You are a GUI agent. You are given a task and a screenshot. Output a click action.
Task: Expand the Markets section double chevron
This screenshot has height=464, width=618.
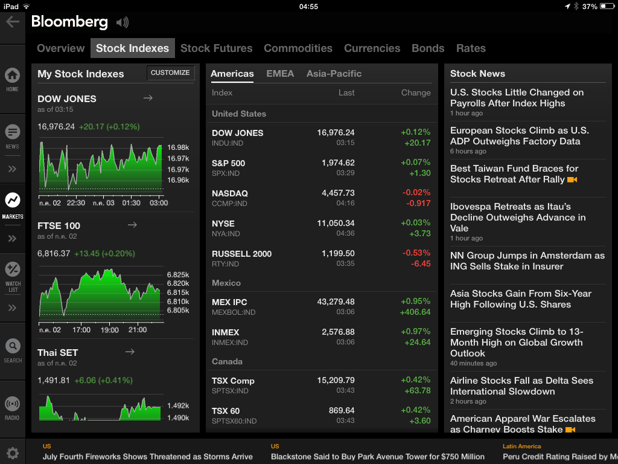[13, 238]
